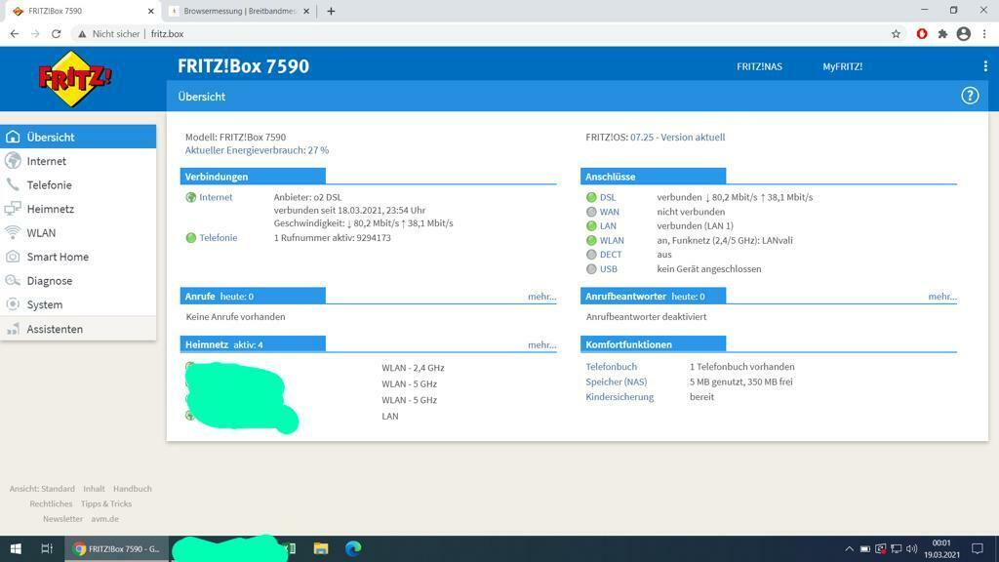The image size is (999, 562).
Task: Click the WLAN wifi icon in sidebar
Action: point(13,232)
